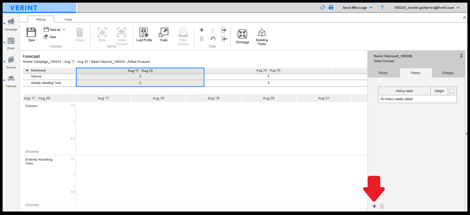Switch to the Home ribbon tab
470x215 pixels.
[x=41, y=20]
